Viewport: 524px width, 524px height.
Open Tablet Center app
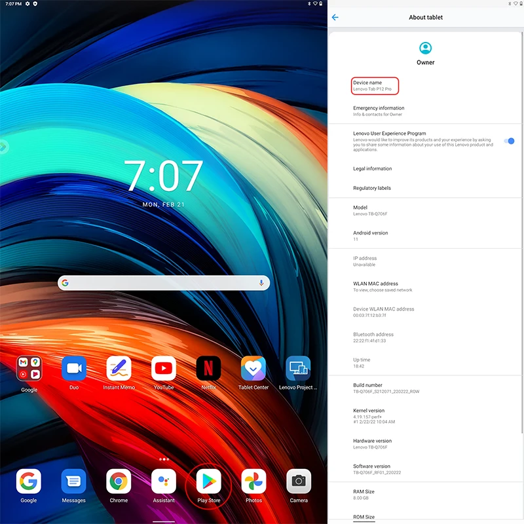[253, 369]
